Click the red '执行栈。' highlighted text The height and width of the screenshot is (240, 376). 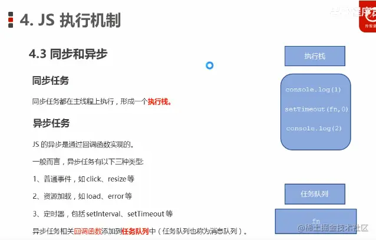click(160, 101)
